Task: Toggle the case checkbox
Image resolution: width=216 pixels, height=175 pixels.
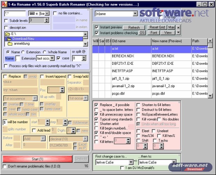Action: pos(59,58)
